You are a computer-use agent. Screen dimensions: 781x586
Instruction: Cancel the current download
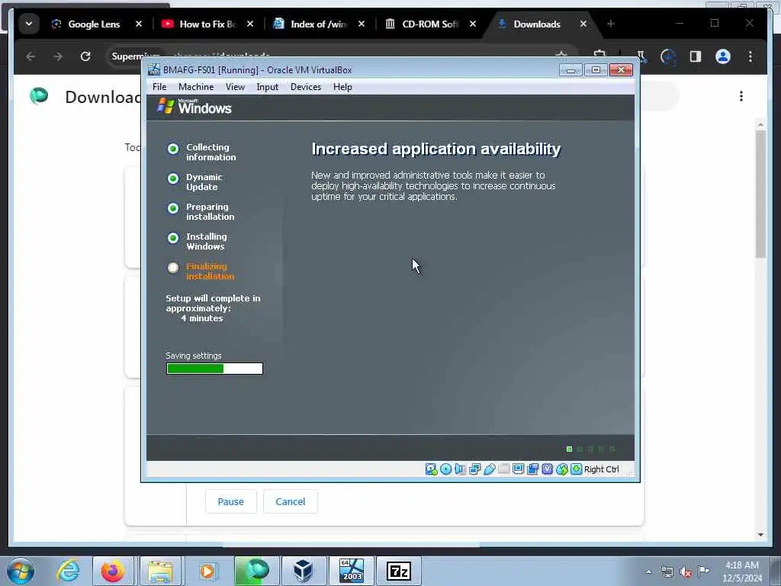291,502
